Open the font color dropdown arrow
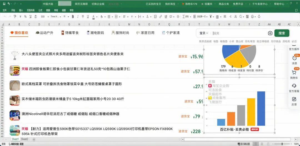300x146 pixels. 97,17
